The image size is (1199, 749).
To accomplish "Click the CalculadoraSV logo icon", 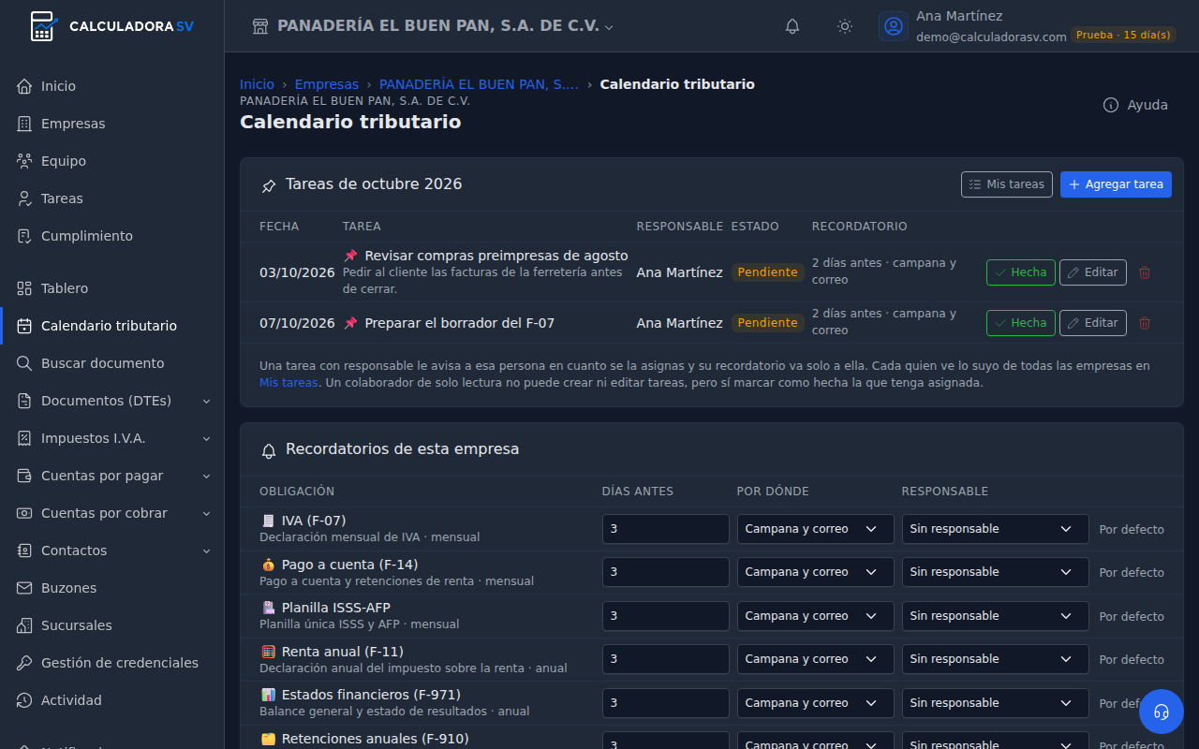I will (x=43, y=26).
